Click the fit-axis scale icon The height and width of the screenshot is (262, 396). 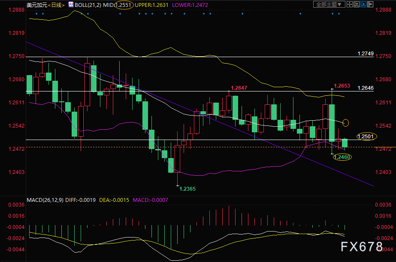click(x=356, y=5)
